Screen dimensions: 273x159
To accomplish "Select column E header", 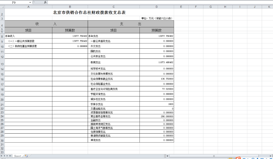I will click(181, 7).
